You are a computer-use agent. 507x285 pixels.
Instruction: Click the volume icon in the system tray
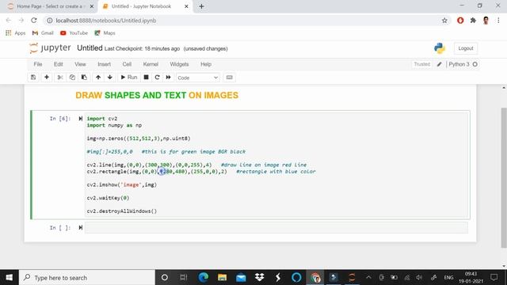coord(419,278)
